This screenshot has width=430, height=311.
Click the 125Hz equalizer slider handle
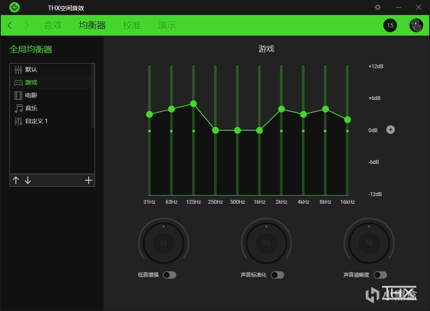click(193, 103)
